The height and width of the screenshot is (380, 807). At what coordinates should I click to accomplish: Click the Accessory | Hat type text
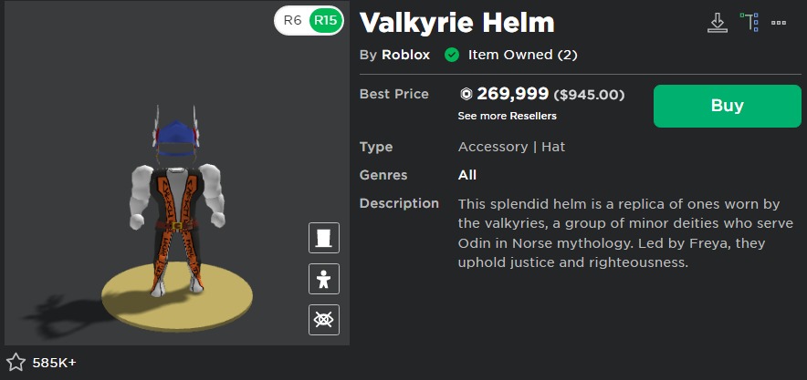pos(511,147)
